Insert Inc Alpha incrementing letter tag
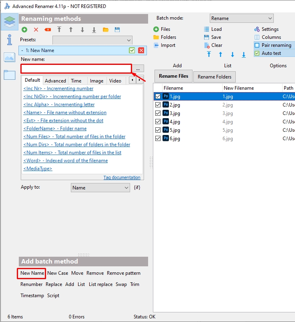 coord(59,105)
